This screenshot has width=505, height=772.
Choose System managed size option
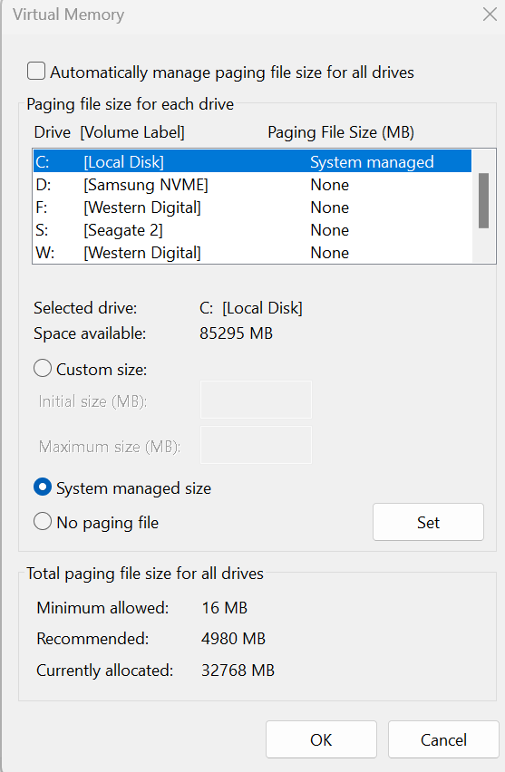43,487
